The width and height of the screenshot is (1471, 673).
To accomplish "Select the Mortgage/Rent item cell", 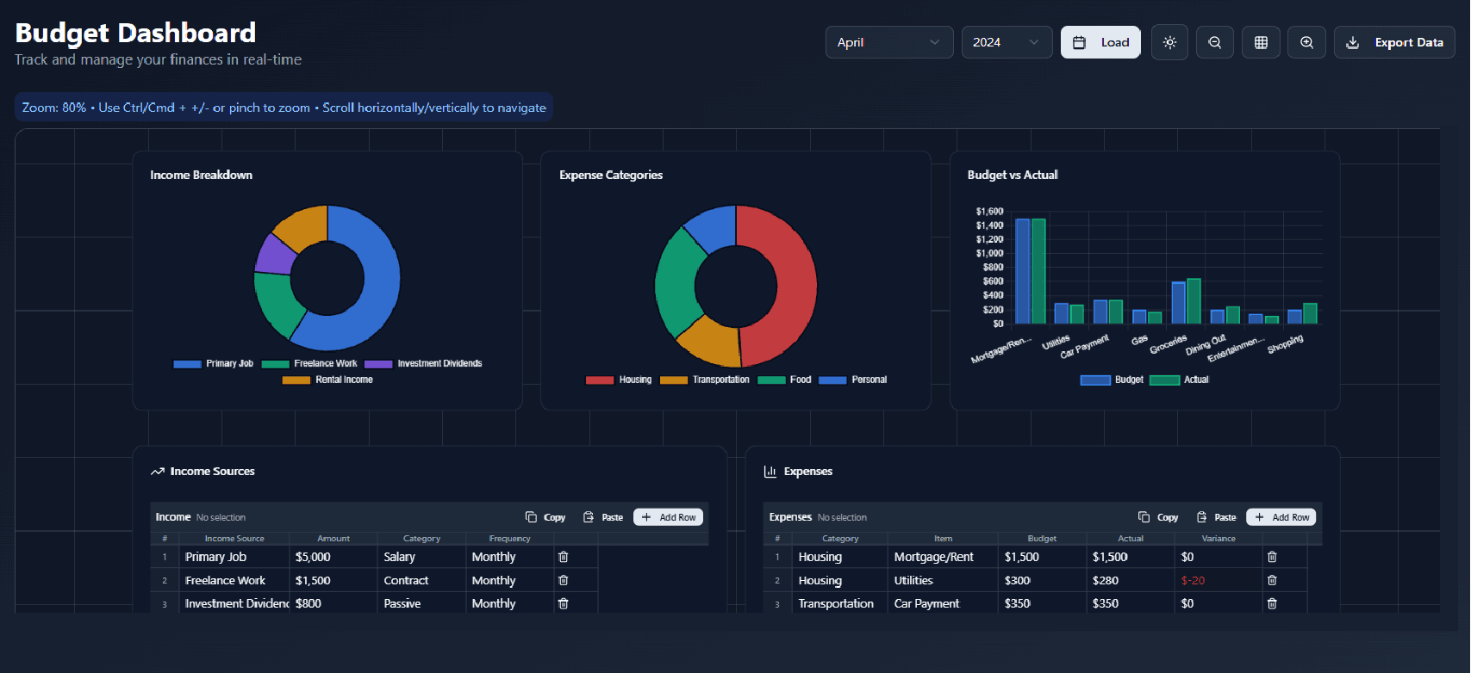I will pyautogui.click(x=943, y=557).
